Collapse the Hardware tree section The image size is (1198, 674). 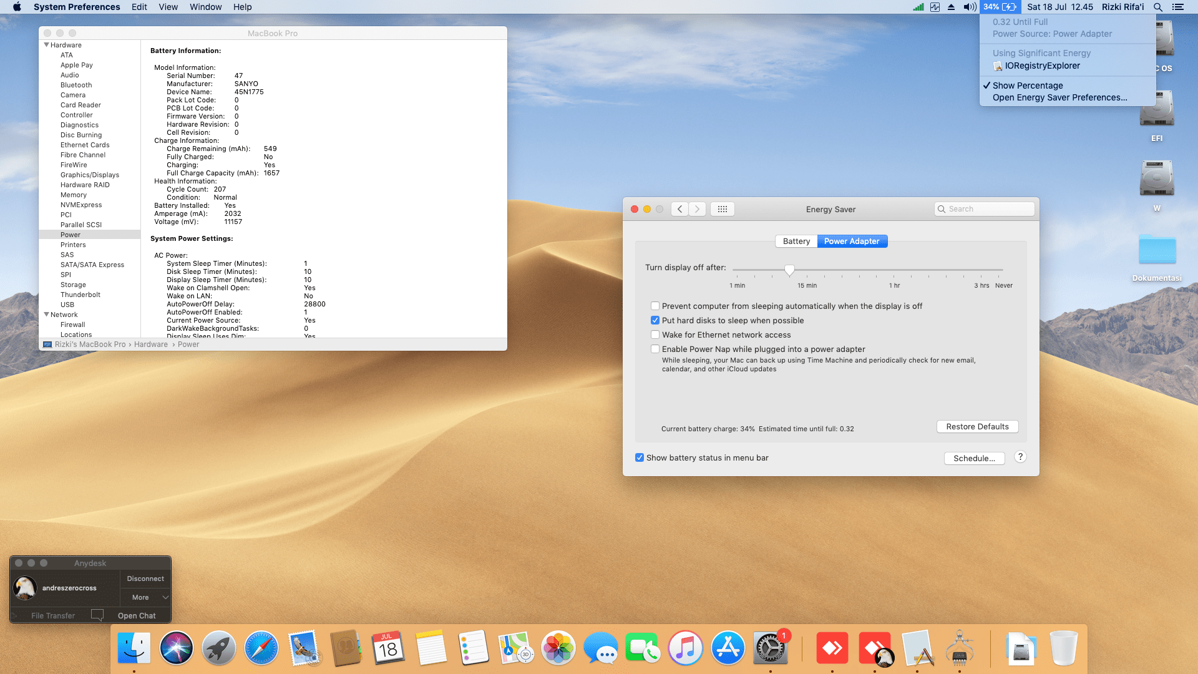pos(46,45)
